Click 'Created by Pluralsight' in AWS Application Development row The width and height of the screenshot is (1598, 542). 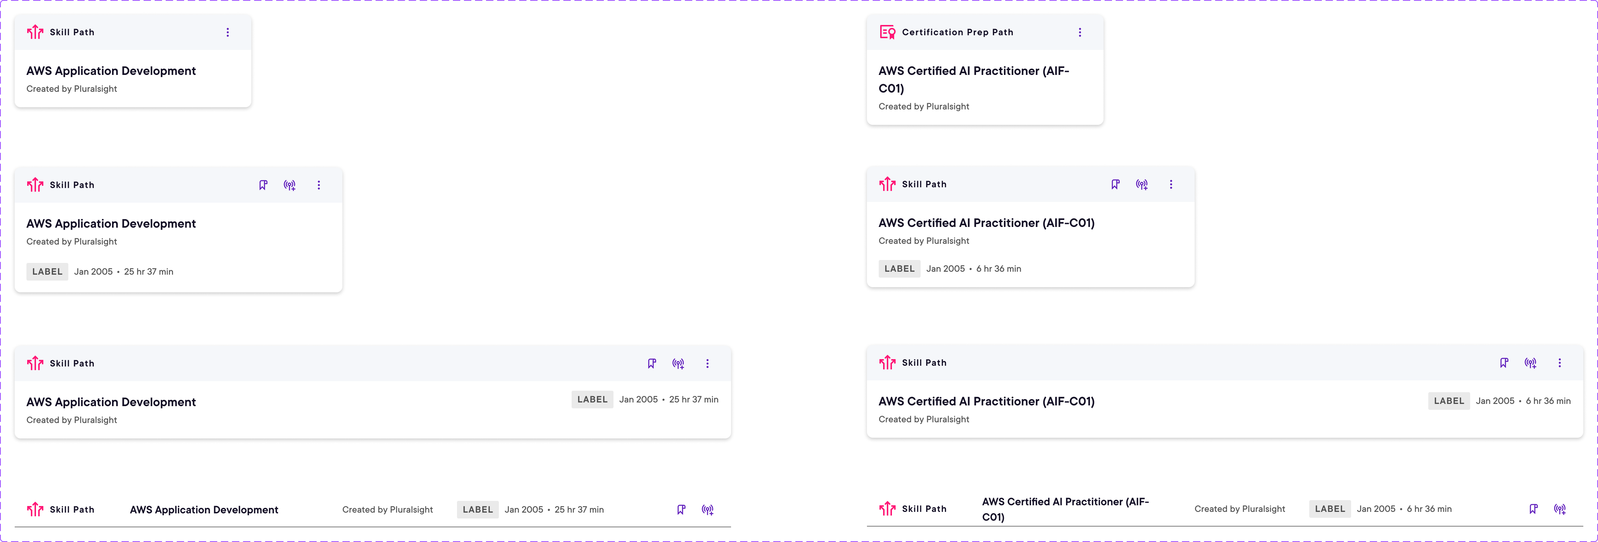click(388, 510)
